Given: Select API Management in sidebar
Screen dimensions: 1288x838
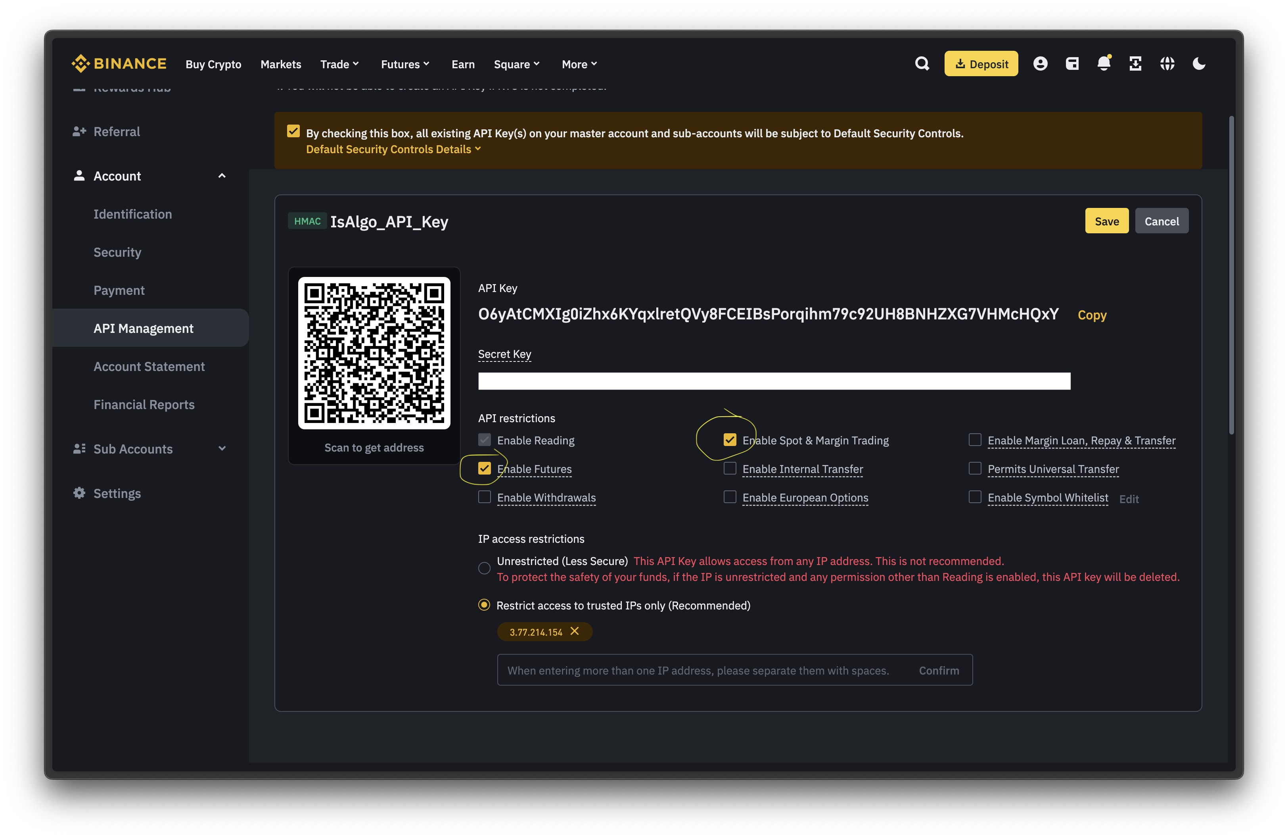Looking at the screenshot, I should click(151, 328).
